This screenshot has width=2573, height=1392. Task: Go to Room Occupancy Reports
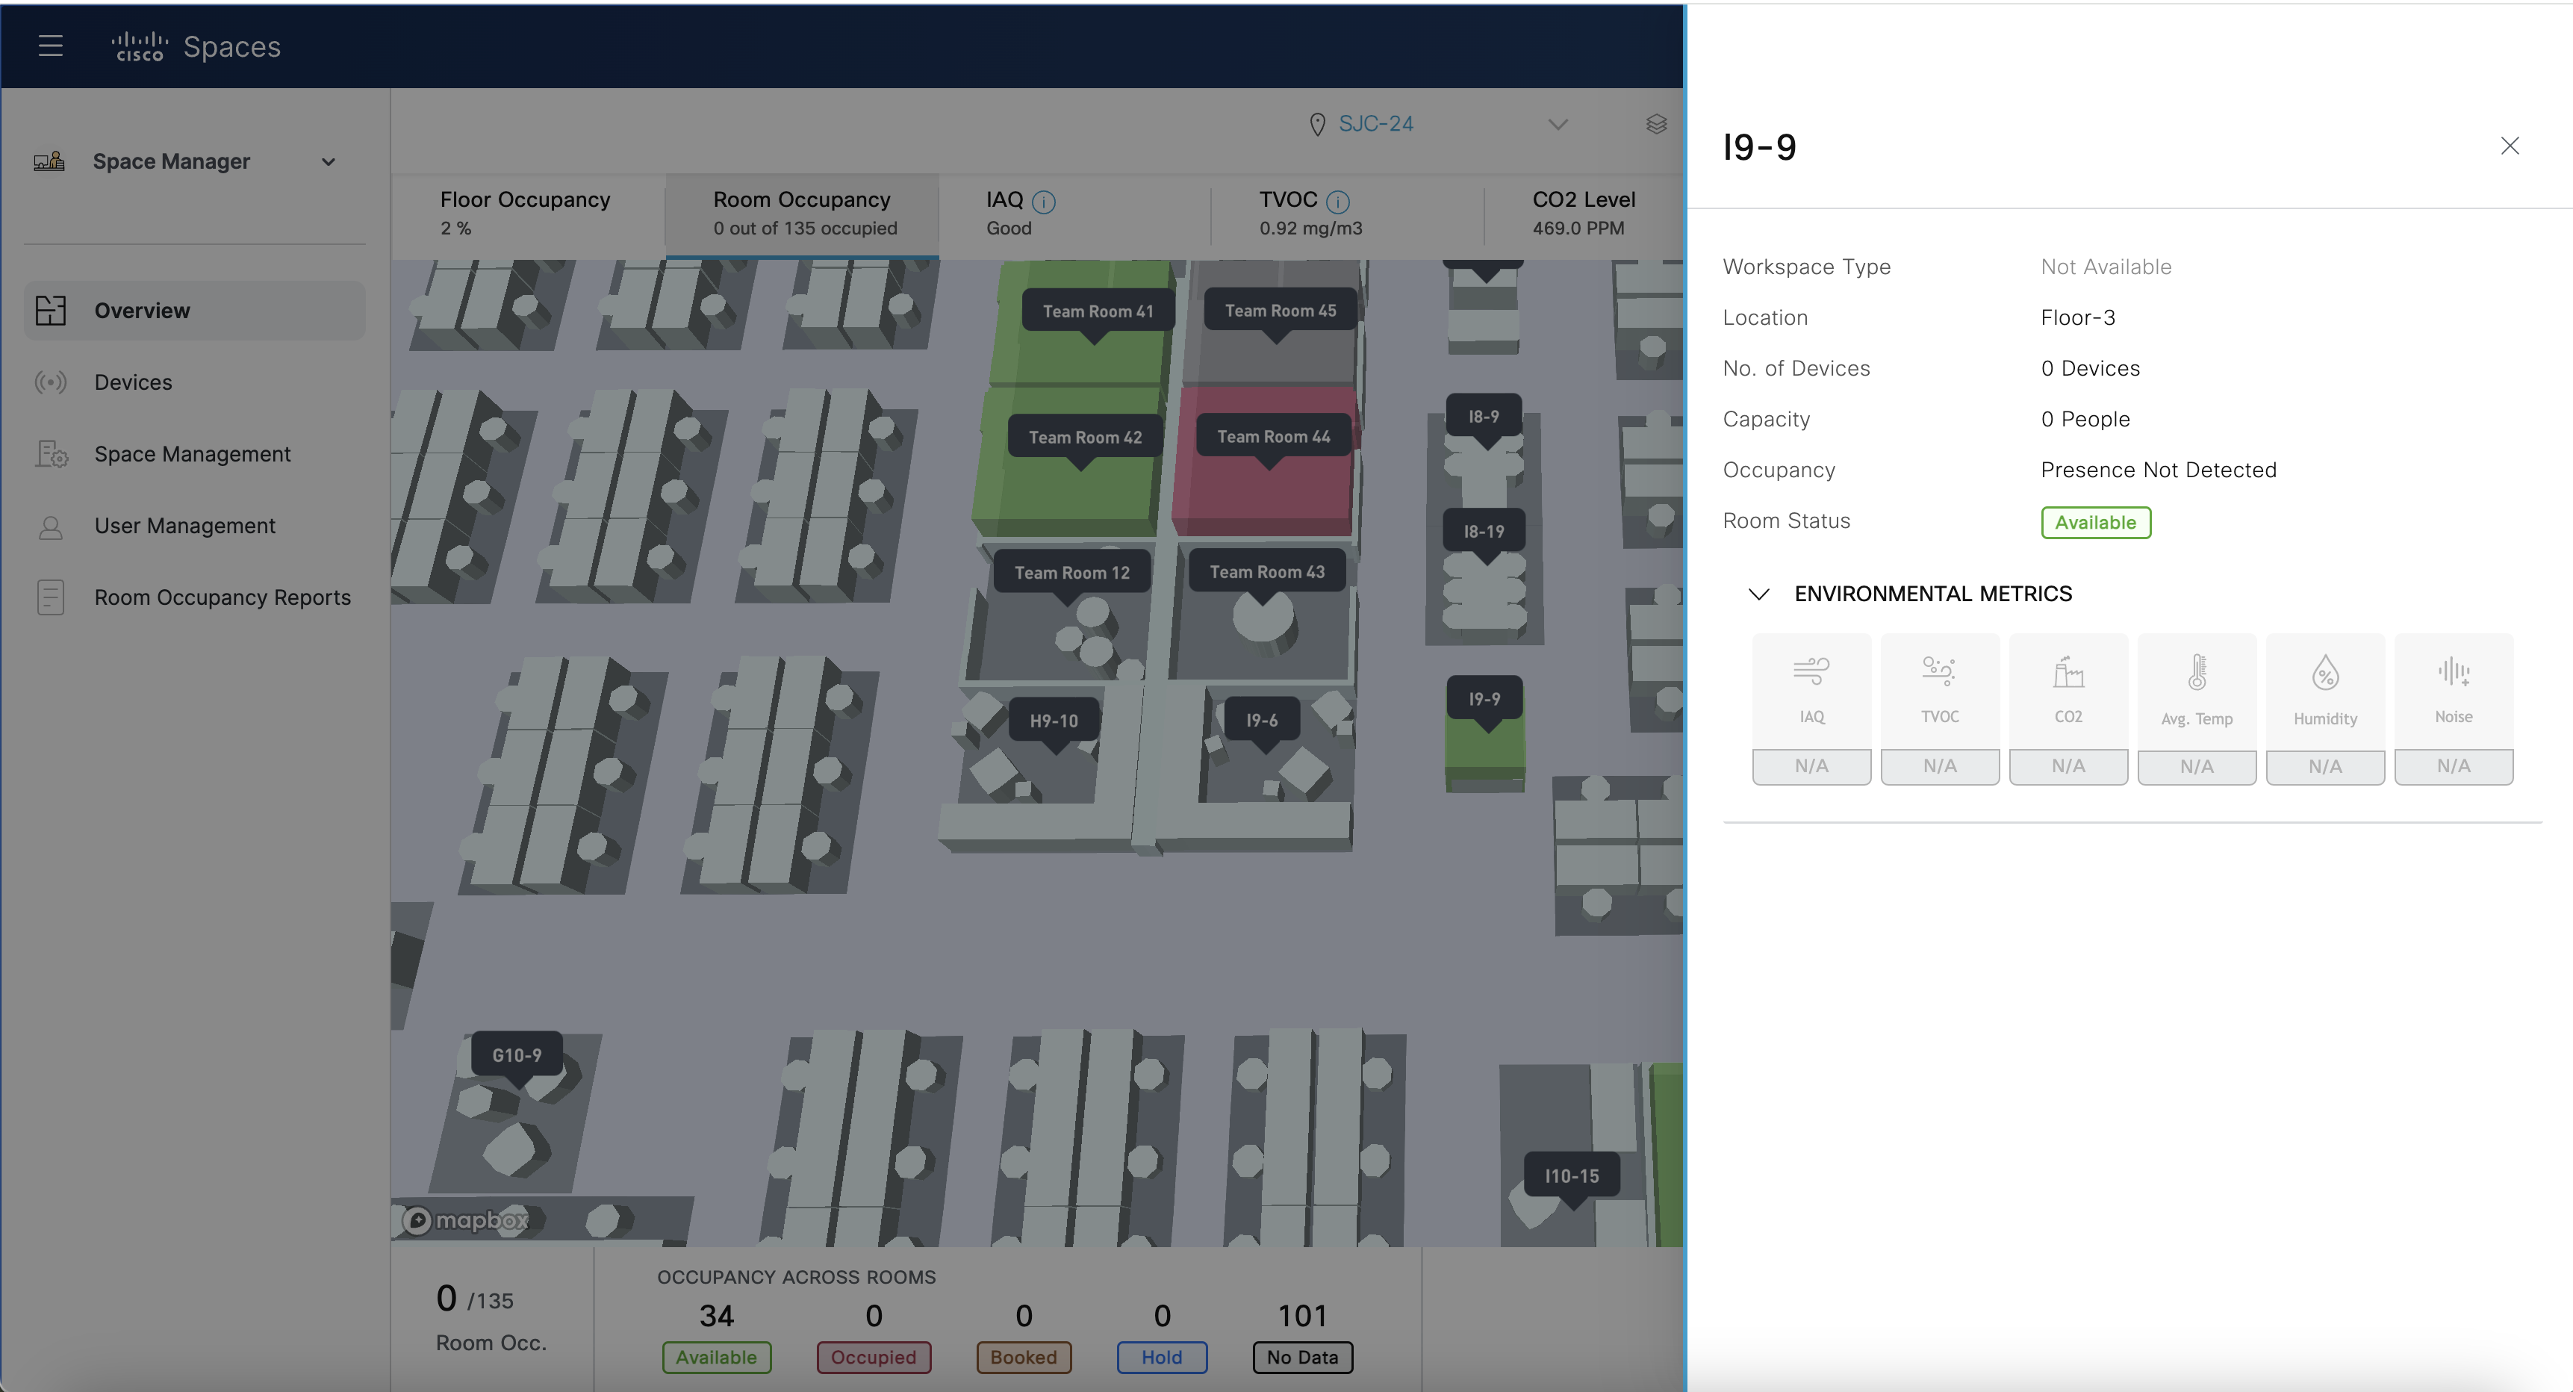pyautogui.click(x=222, y=597)
